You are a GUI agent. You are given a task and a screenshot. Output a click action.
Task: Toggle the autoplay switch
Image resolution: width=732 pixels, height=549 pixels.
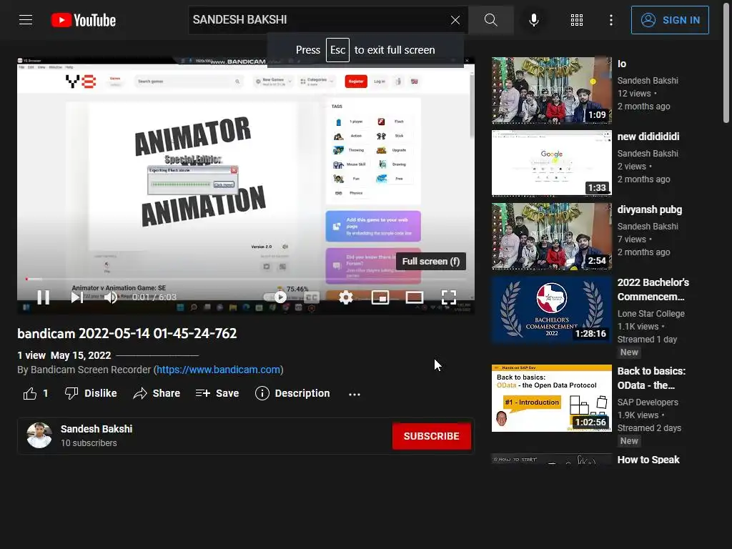tap(275, 297)
